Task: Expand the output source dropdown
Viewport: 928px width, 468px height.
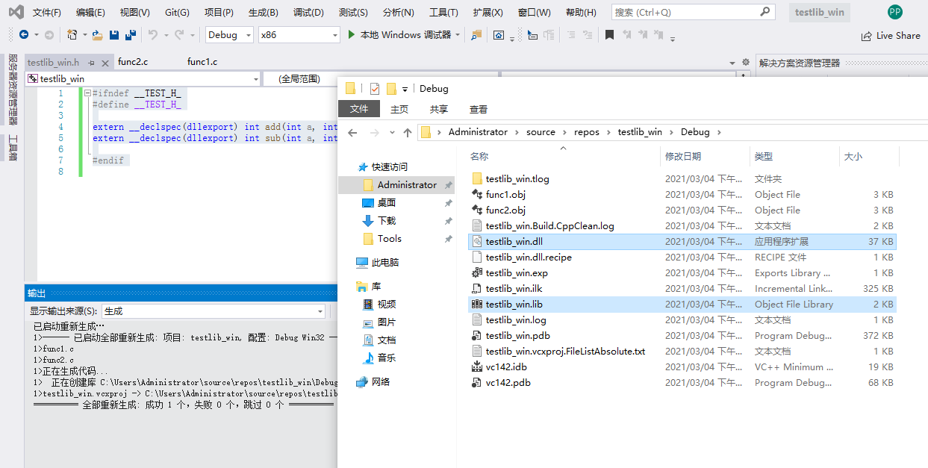Action: pyautogui.click(x=320, y=311)
